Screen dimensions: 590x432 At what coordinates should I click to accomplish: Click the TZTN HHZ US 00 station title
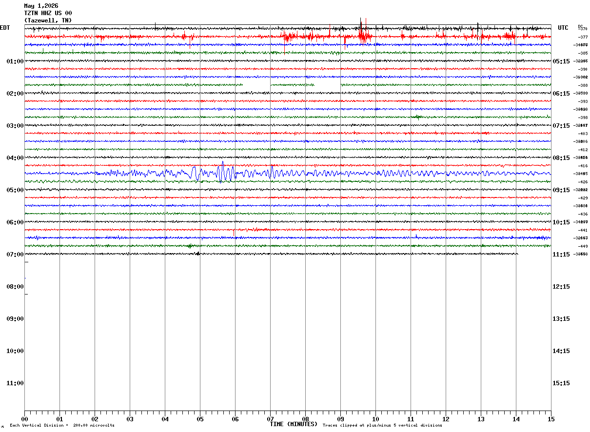point(48,13)
